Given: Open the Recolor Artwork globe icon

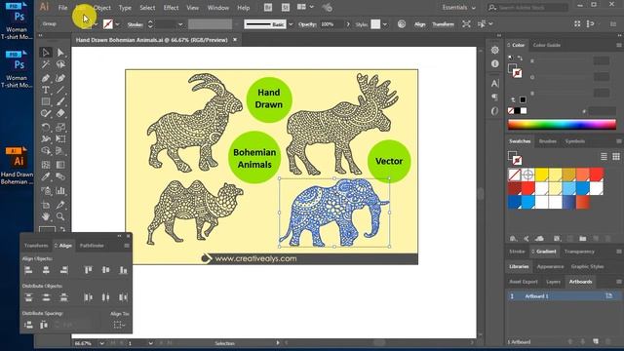Looking at the screenshot, I should 402,24.
